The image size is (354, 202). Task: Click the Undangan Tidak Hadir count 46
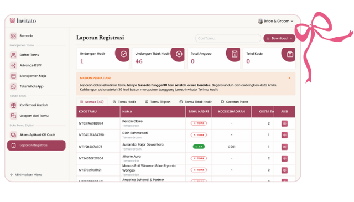tap(139, 61)
